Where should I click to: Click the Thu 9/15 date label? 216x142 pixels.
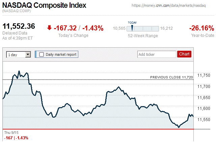[x=11, y=132]
